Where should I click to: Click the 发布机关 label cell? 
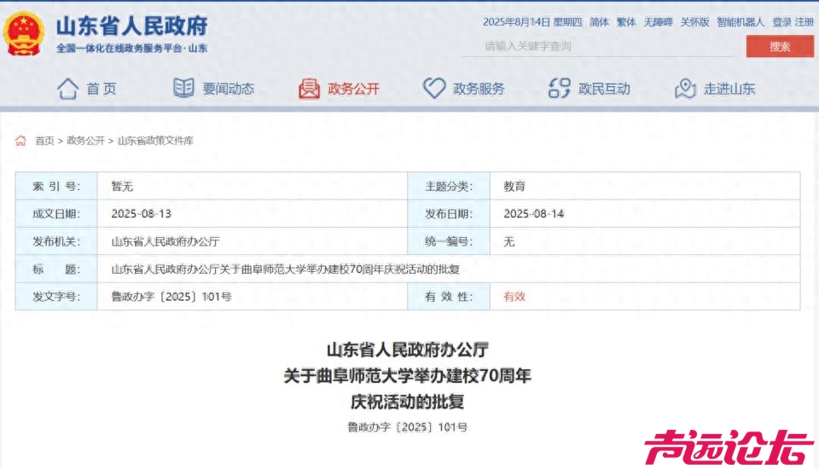coord(56,241)
